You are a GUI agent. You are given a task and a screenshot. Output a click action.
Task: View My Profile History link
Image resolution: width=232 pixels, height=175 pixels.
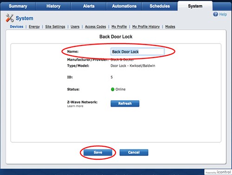pos(146,26)
